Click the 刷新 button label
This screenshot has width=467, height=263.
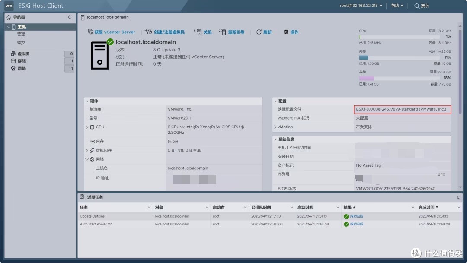click(268, 32)
